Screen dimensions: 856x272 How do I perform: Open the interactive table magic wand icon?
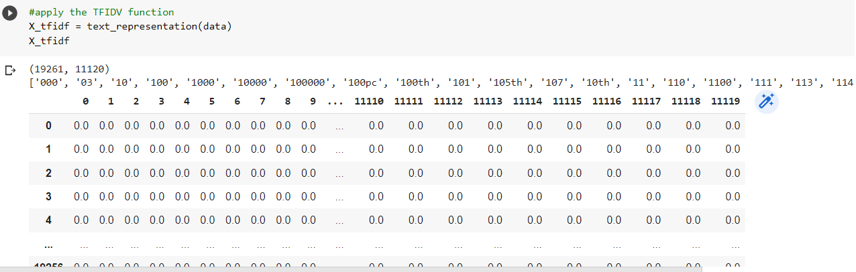[767, 102]
